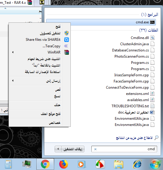
Task: Click the البرامج (١) results header
Action: 150,14
